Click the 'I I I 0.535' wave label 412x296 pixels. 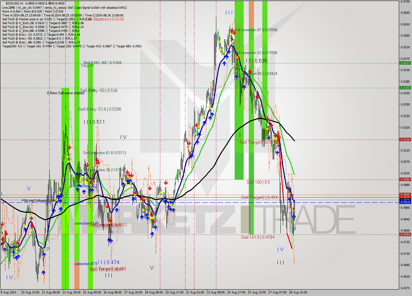pos(257,61)
